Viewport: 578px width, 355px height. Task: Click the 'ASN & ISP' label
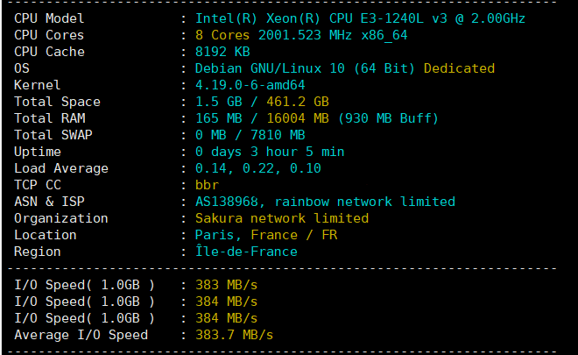tap(49, 202)
